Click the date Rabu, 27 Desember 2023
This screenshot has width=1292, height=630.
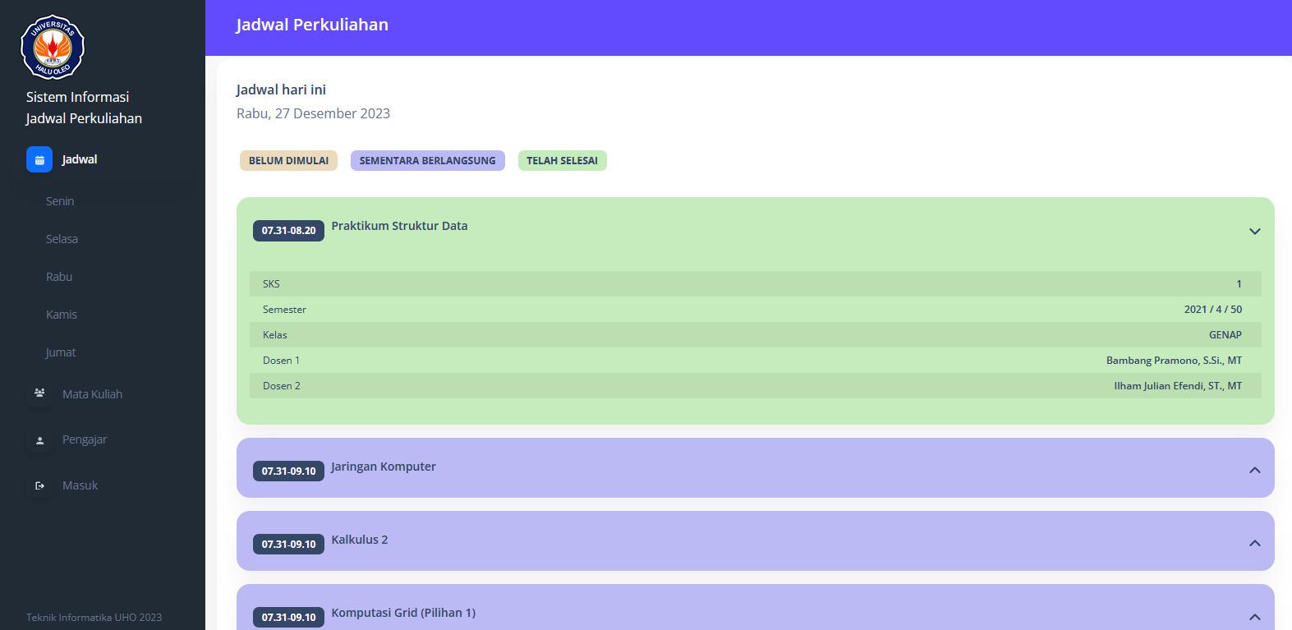coord(313,113)
